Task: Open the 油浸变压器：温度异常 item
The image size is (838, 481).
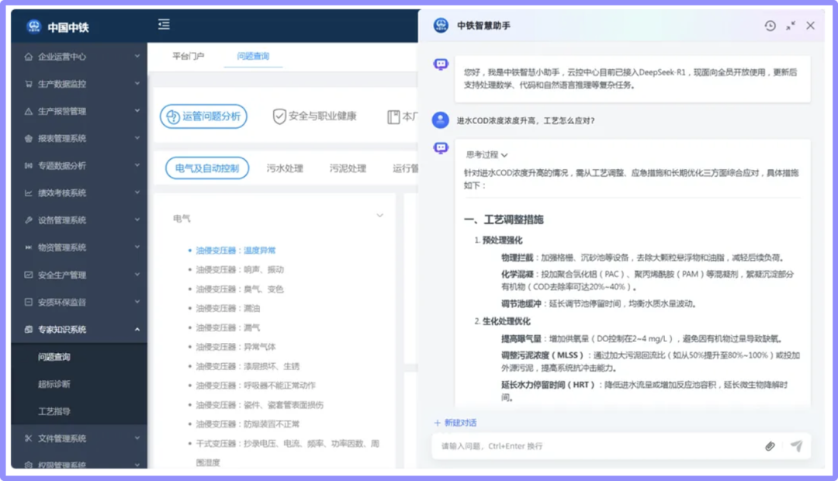Action: (x=236, y=251)
